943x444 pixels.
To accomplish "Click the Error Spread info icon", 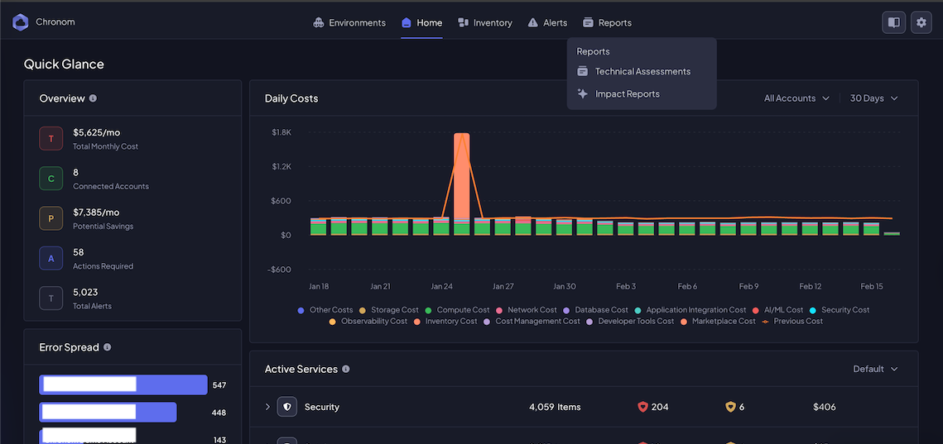I will [108, 347].
